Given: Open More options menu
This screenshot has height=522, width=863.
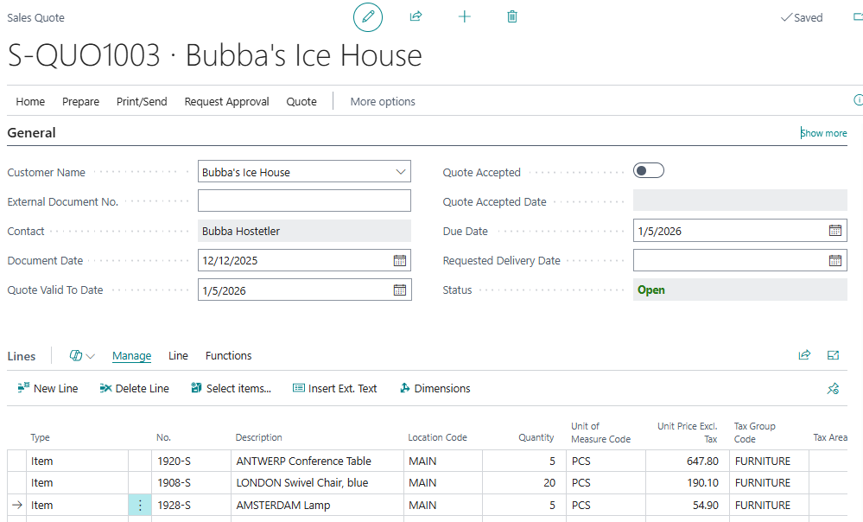Looking at the screenshot, I should (383, 101).
